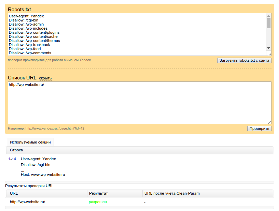
Task: Click the 'Строка' column header
Action: pos(16,150)
